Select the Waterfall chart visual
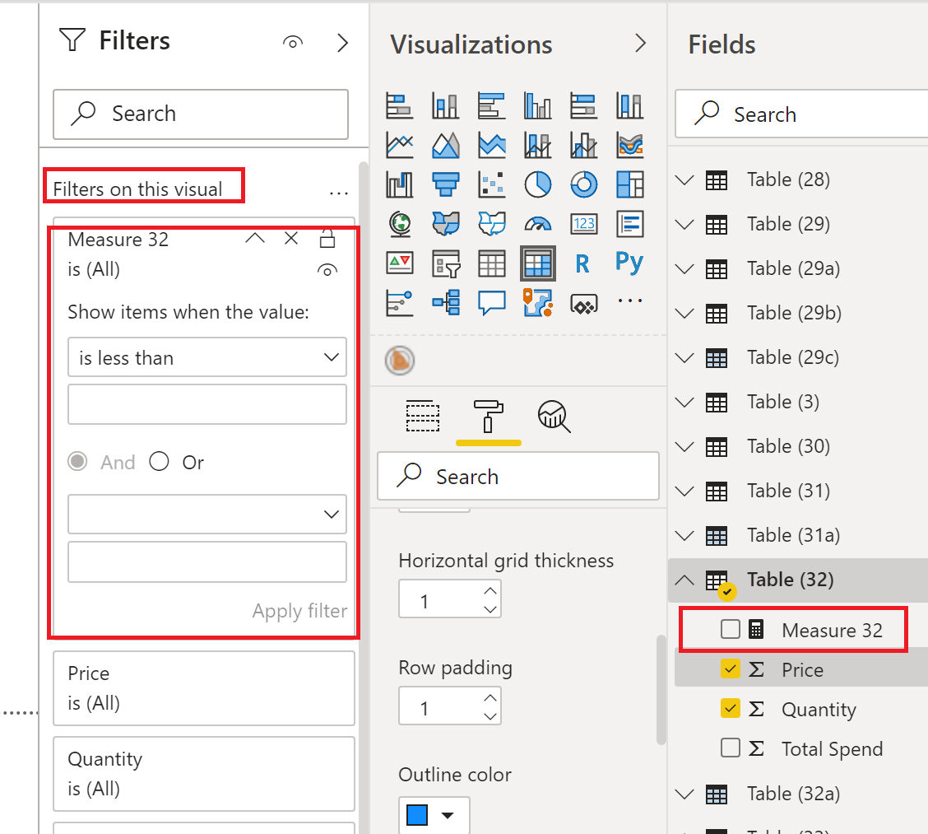Screen dimensions: 928x834 pos(400,184)
